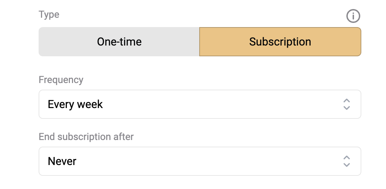Click the Type field label
This screenshot has height=189, width=386.
(x=49, y=15)
